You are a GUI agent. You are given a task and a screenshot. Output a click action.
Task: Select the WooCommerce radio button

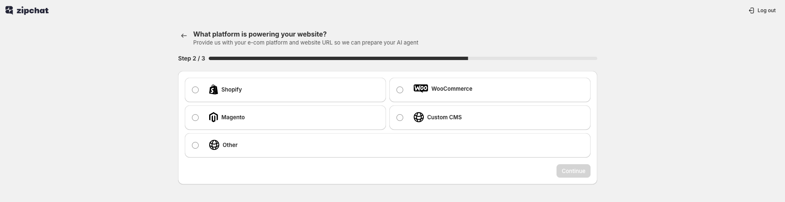point(400,90)
